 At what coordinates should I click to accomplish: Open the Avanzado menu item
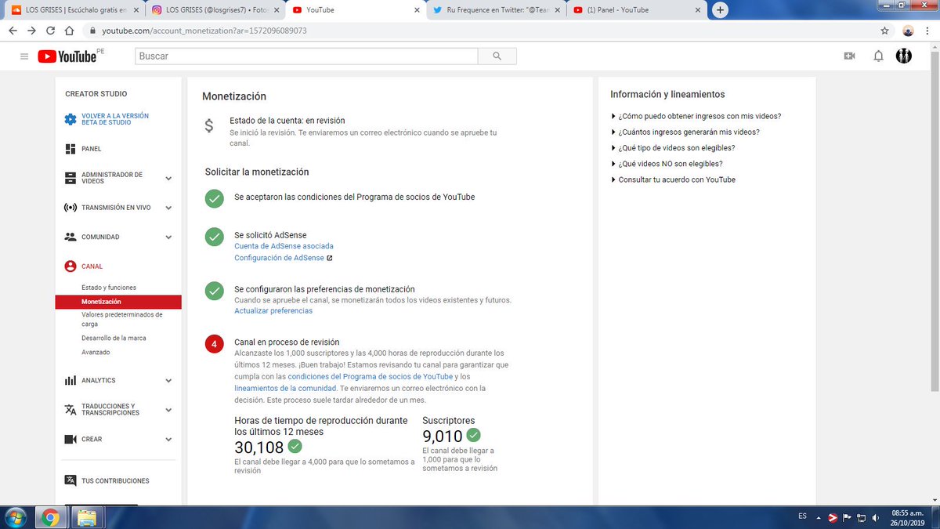coord(96,352)
